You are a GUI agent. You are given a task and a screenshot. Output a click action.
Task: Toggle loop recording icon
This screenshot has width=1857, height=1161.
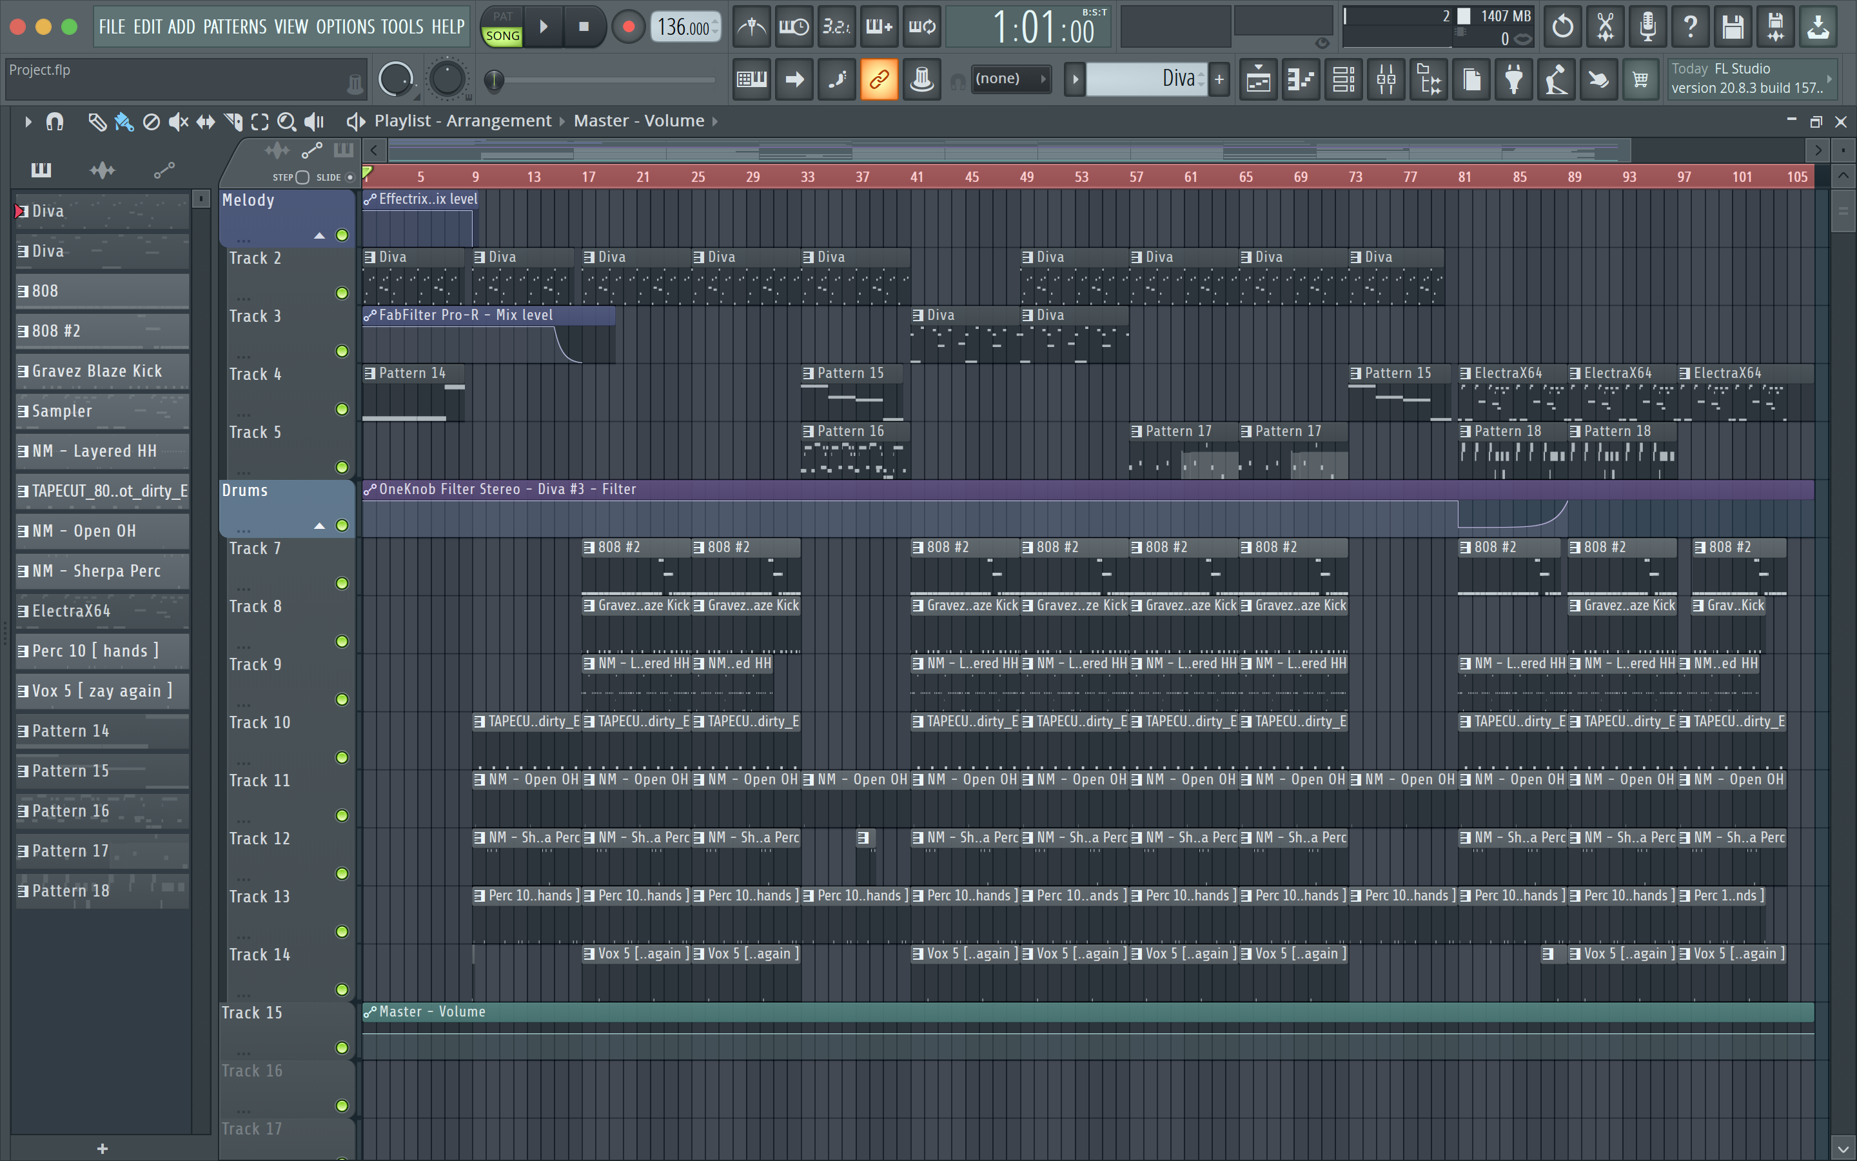click(x=921, y=28)
